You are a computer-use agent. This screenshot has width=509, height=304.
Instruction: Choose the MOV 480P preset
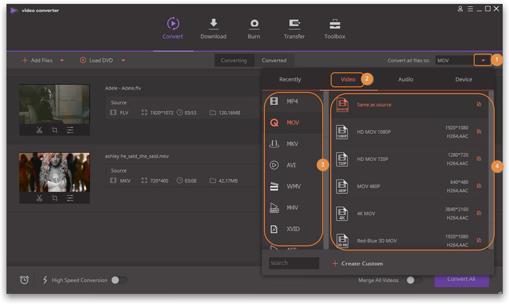[409, 186]
